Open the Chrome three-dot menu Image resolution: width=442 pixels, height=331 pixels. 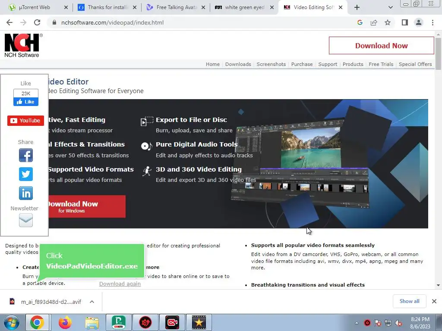(433, 22)
